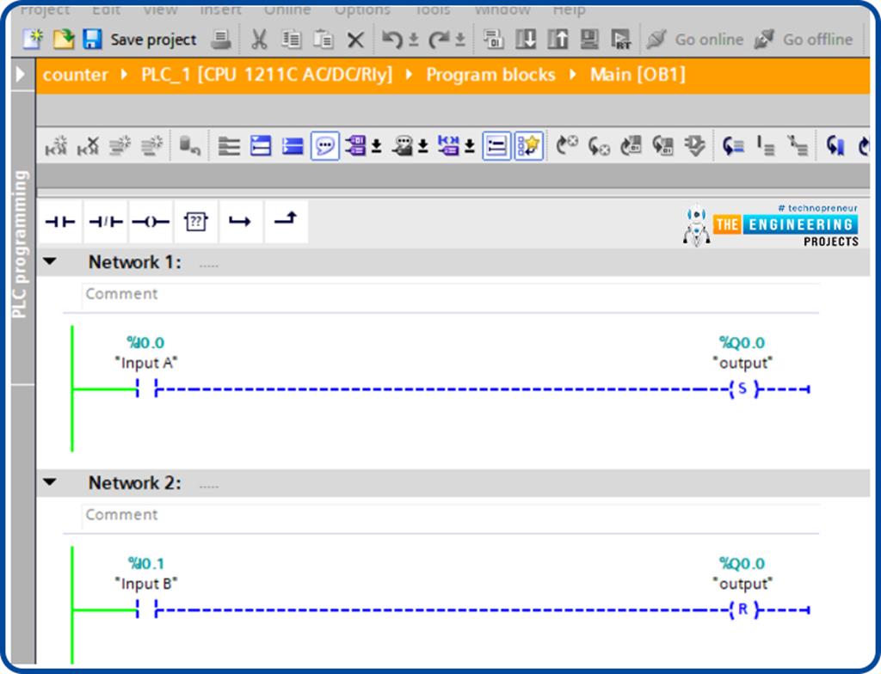The image size is (881, 674).
Task: Close the branch in the rung
Action: coord(286,222)
